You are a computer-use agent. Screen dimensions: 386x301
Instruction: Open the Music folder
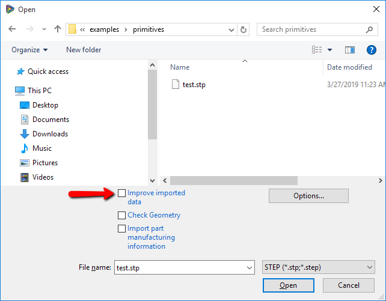pyautogui.click(x=42, y=148)
